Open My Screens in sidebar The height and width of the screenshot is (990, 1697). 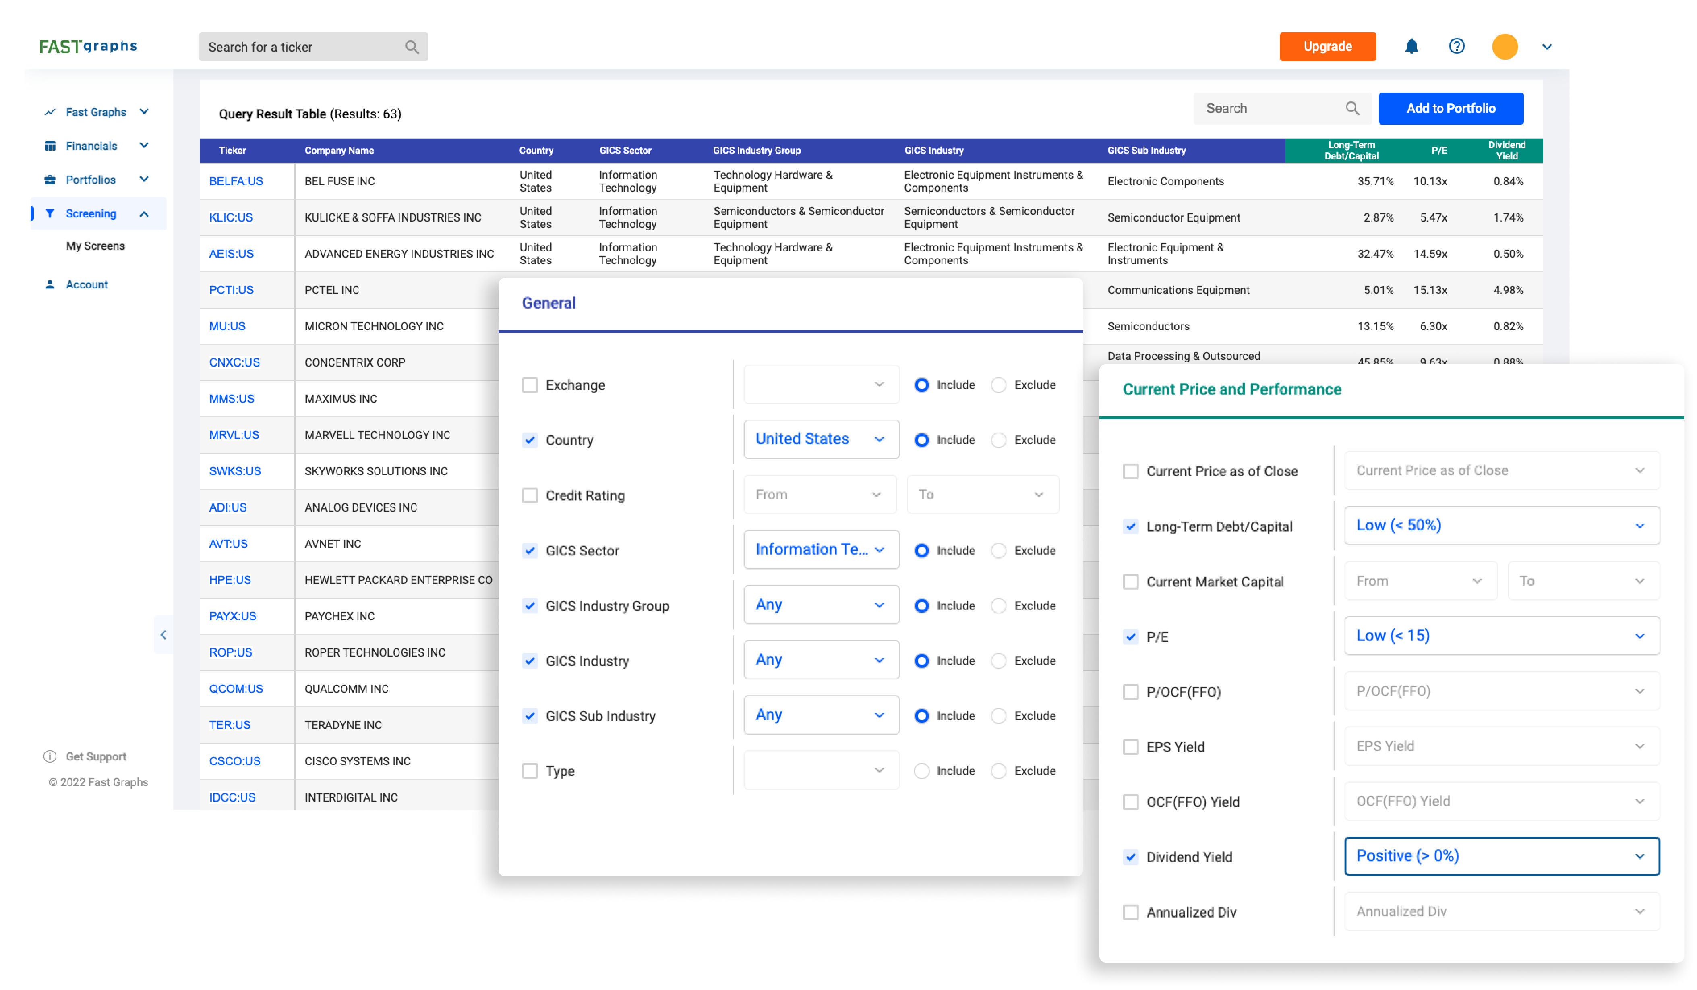point(95,246)
